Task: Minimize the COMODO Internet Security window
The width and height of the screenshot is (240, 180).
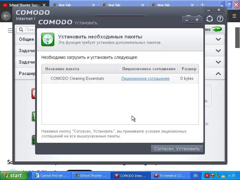Action: pyautogui.click(x=208, y=10)
